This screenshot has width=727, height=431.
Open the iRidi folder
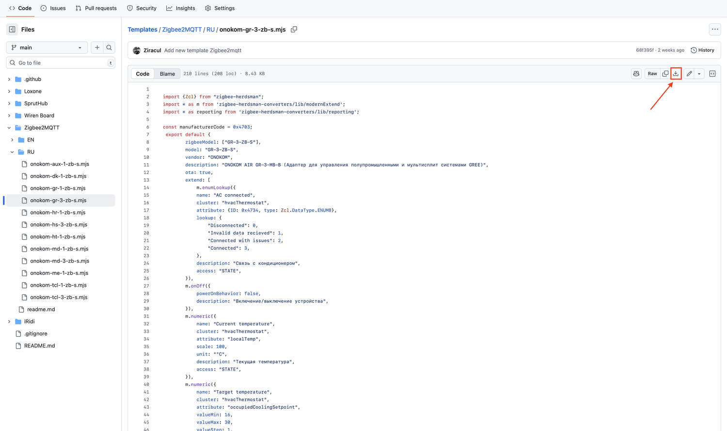[x=30, y=322]
